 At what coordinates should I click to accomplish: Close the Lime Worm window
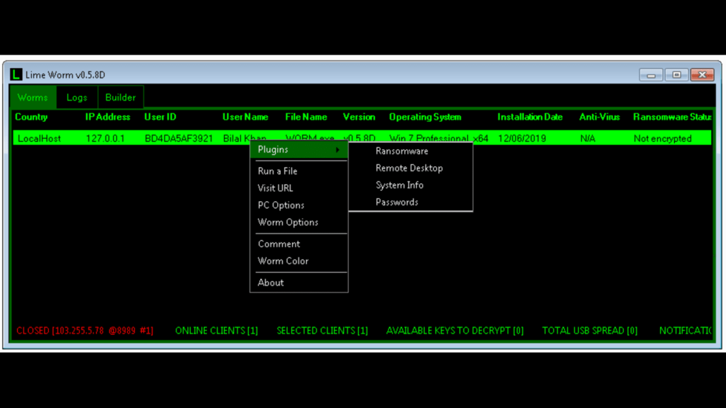pyautogui.click(x=703, y=75)
